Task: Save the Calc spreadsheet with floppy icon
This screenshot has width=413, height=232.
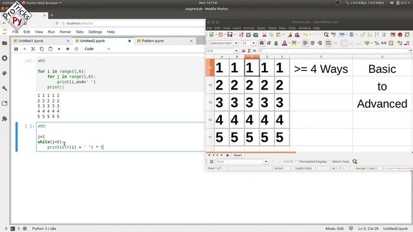Action: (x=230, y=35)
